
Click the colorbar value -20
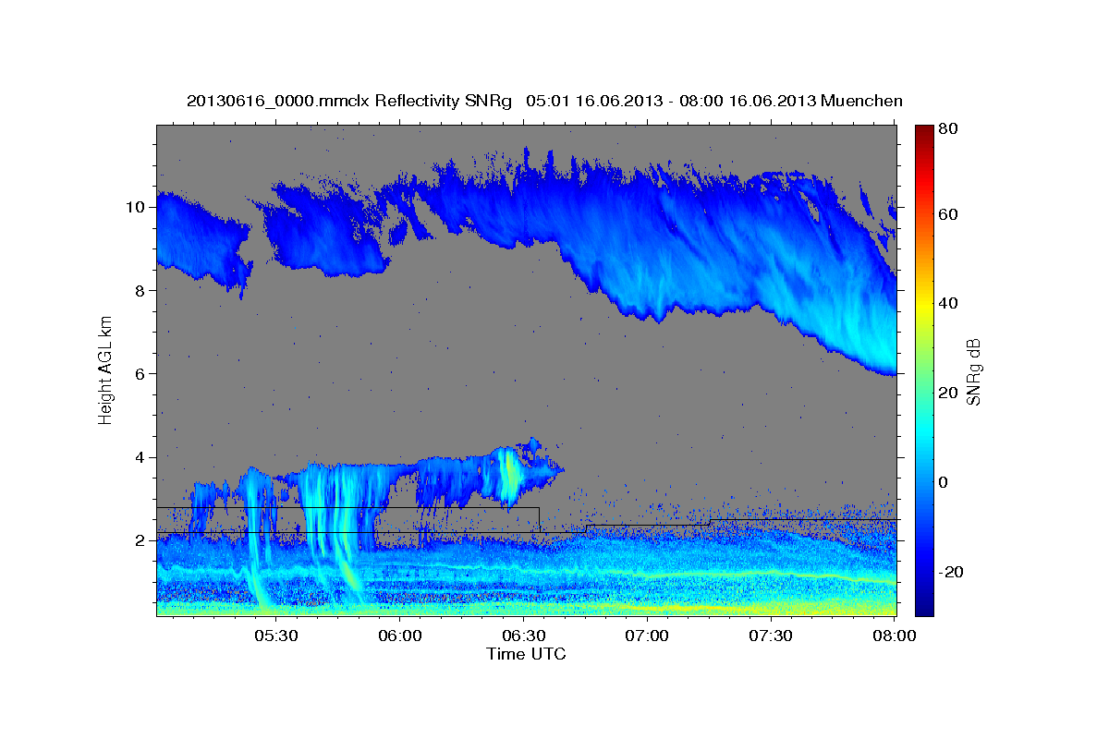click(951, 572)
